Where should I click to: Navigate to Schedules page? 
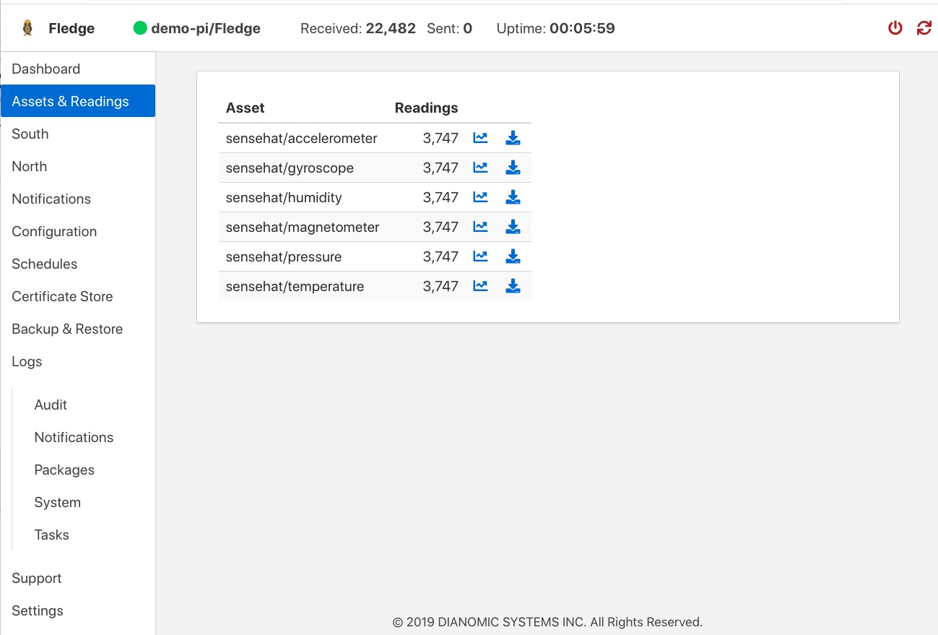[x=45, y=264]
